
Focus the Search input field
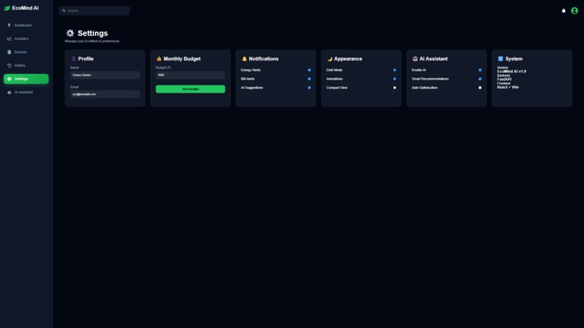(x=94, y=11)
